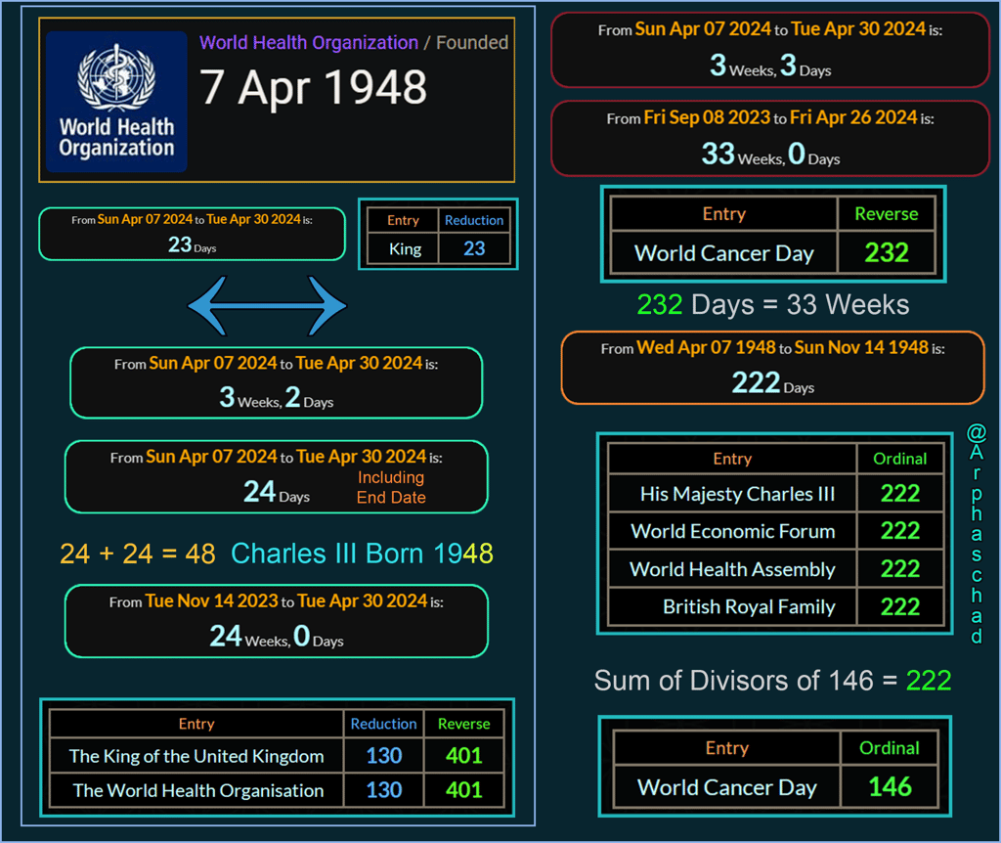Open the World Health Organization title link
1001x843 pixels.
pyautogui.click(x=308, y=43)
